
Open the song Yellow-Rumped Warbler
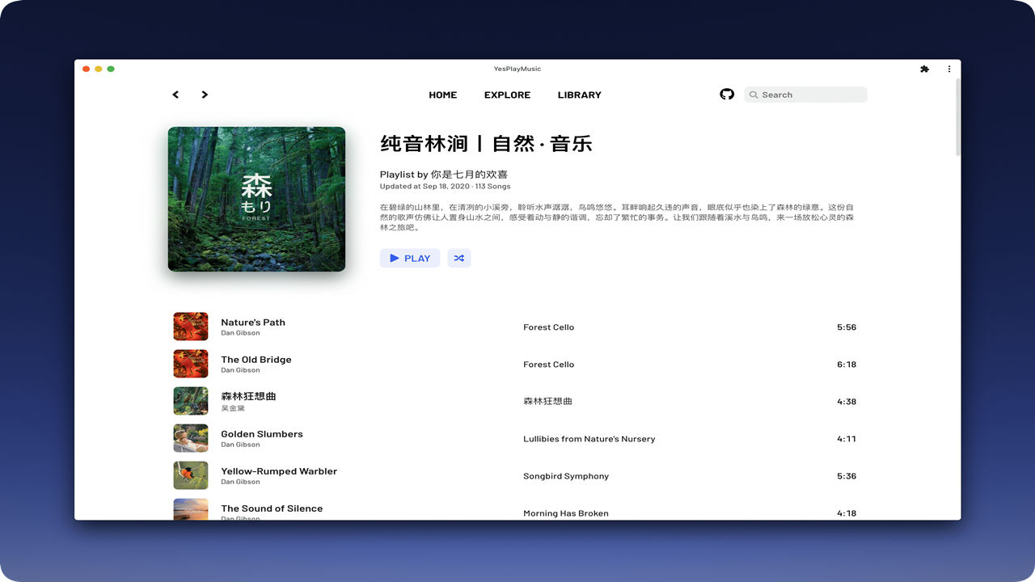[x=279, y=470]
